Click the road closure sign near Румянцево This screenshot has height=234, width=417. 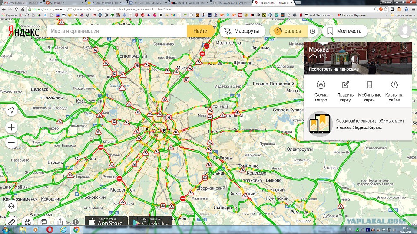click(x=119, y=179)
